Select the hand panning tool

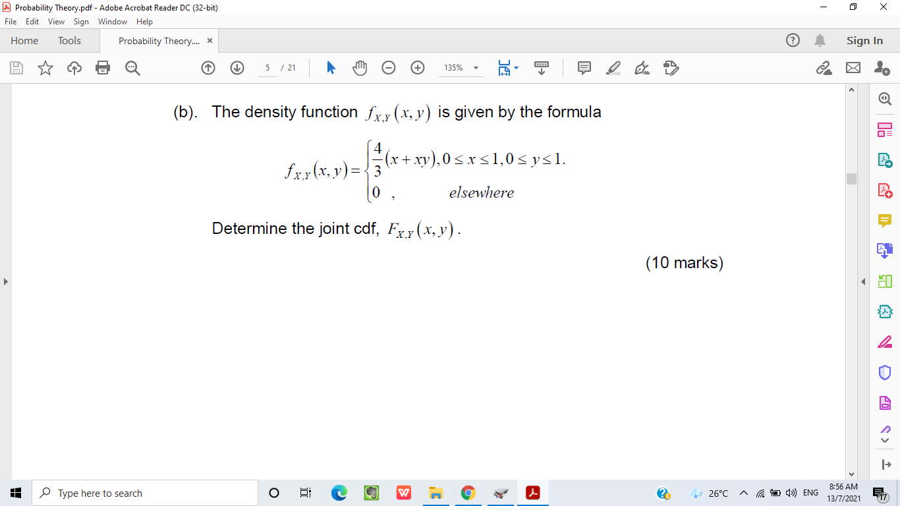pyautogui.click(x=360, y=68)
